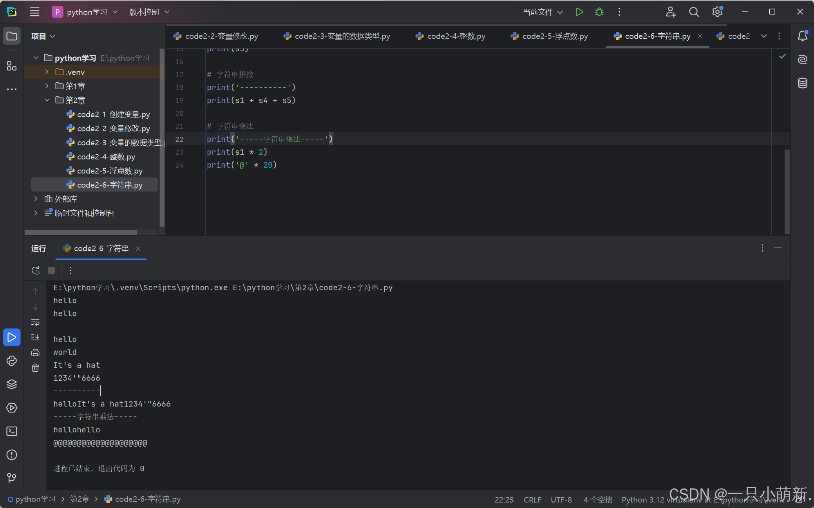Screen dimensions: 814x508
Task: Open the Git version control tool window
Action: tap(12, 478)
